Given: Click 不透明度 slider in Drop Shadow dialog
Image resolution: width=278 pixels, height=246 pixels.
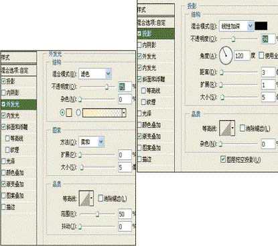Looking at the screenshot, I should [x=239, y=39].
